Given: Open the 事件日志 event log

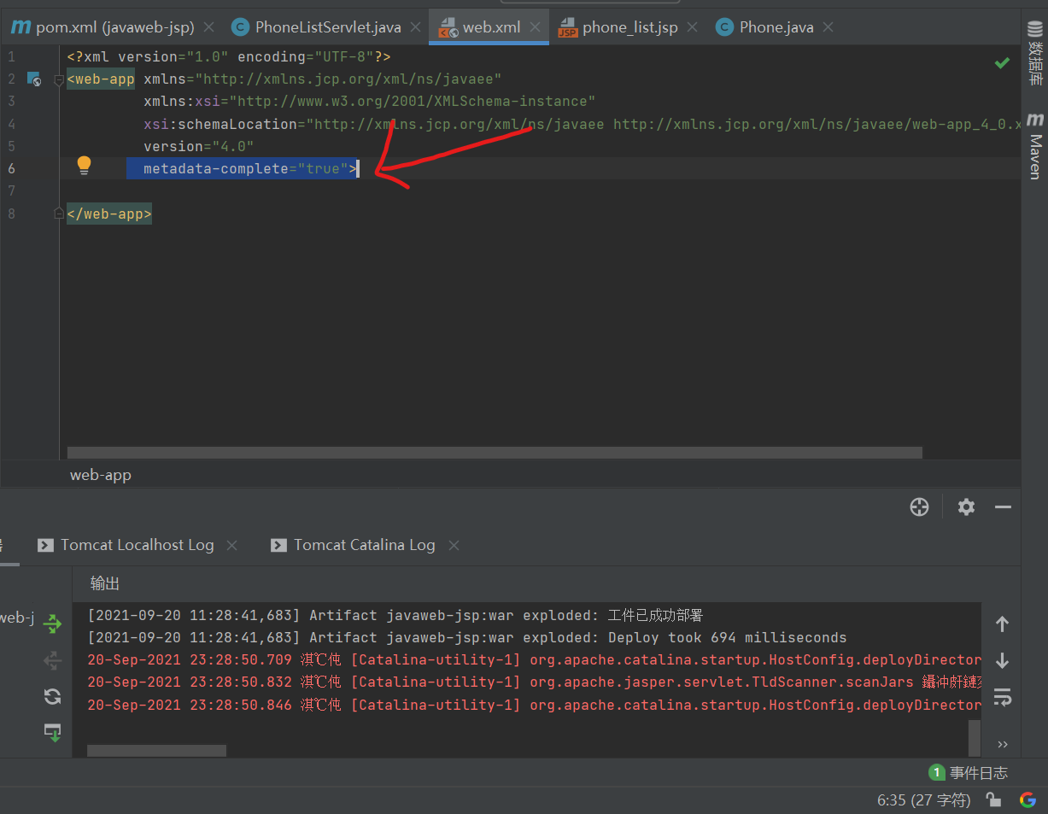Looking at the screenshot, I should point(977,772).
